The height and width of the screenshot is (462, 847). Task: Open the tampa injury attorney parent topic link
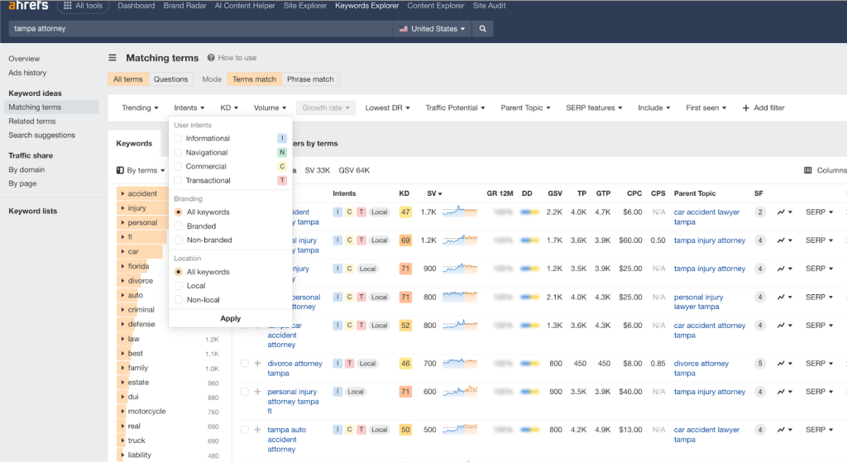[709, 241]
